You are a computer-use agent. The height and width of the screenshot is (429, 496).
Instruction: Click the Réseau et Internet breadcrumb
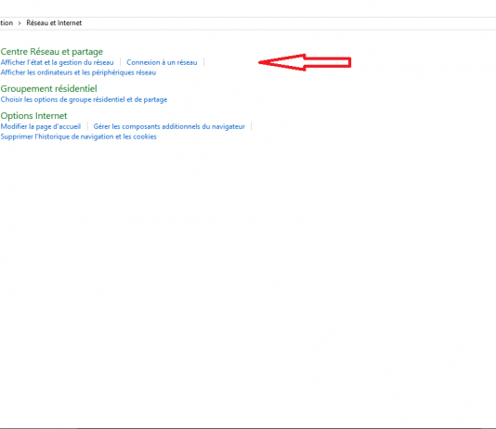coord(54,23)
